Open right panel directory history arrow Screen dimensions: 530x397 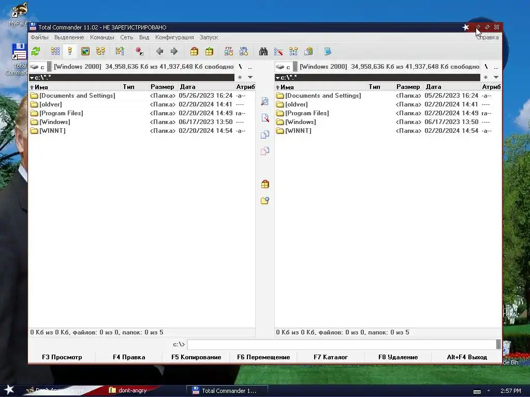coord(496,78)
